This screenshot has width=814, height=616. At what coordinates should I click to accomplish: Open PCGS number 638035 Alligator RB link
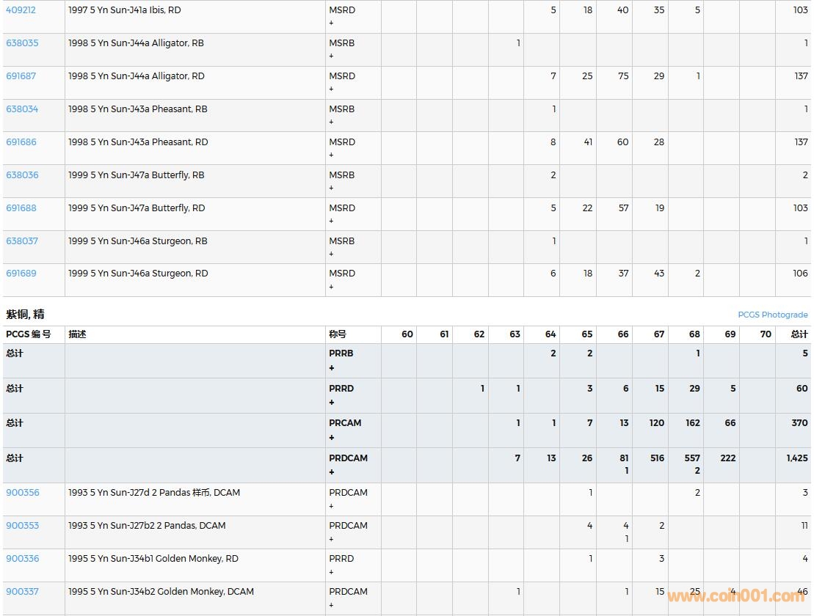22,43
